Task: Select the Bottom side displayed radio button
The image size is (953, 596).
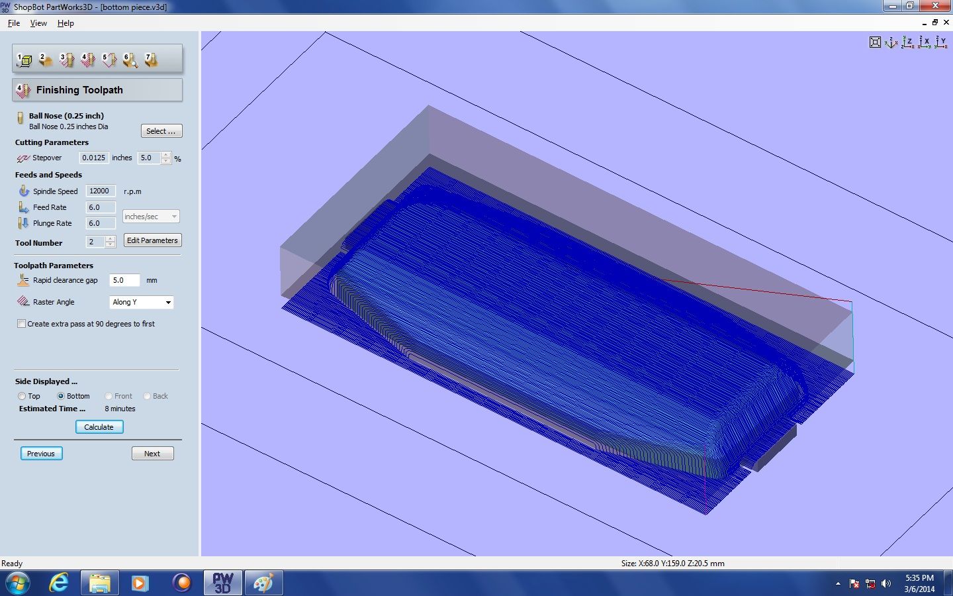Action: click(60, 396)
